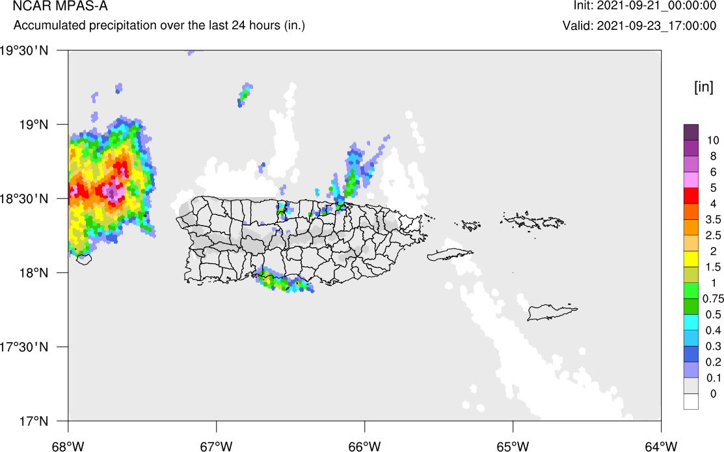This screenshot has height=452, width=724.
Task: Click the small Mona Island outline near 68°W
Action: pyautogui.click(x=83, y=259)
